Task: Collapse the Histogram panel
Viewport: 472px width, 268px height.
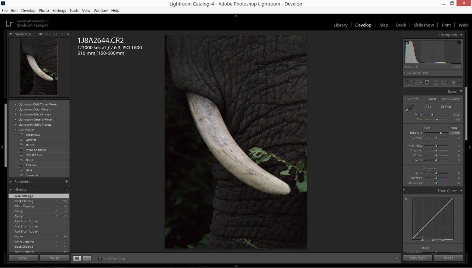Action: [461, 35]
